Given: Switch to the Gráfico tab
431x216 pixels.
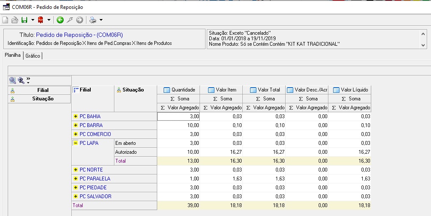Looking at the screenshot, I should pos(33,56).
